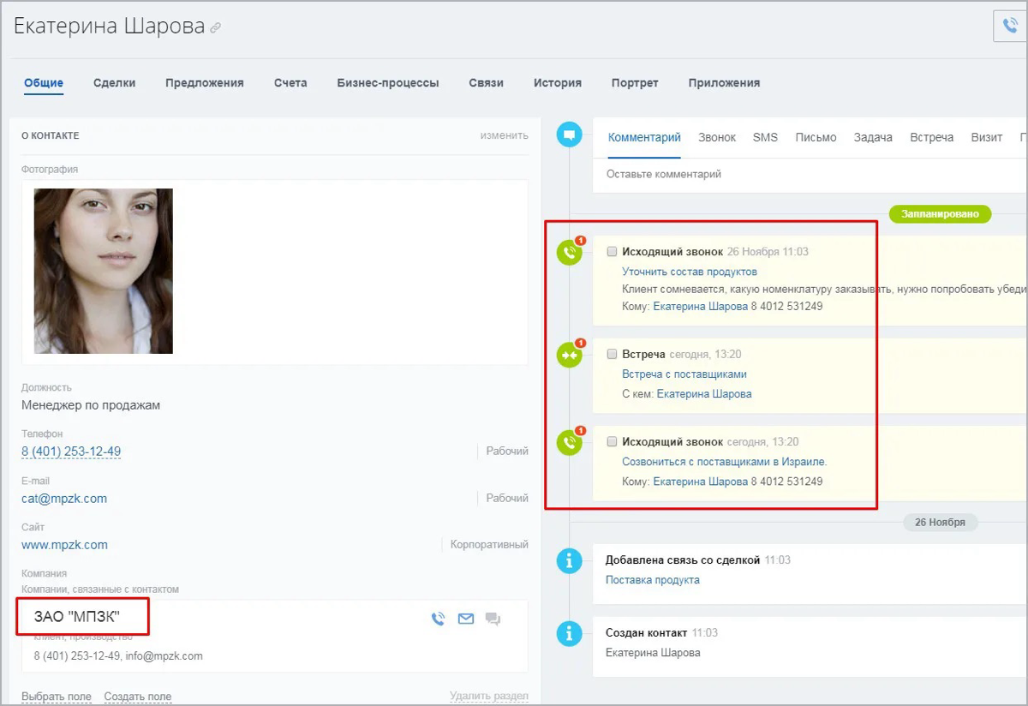Click the blue comment icon on timeline
The height and width of the screenshot is (706, 1028).
pos(569,135)
